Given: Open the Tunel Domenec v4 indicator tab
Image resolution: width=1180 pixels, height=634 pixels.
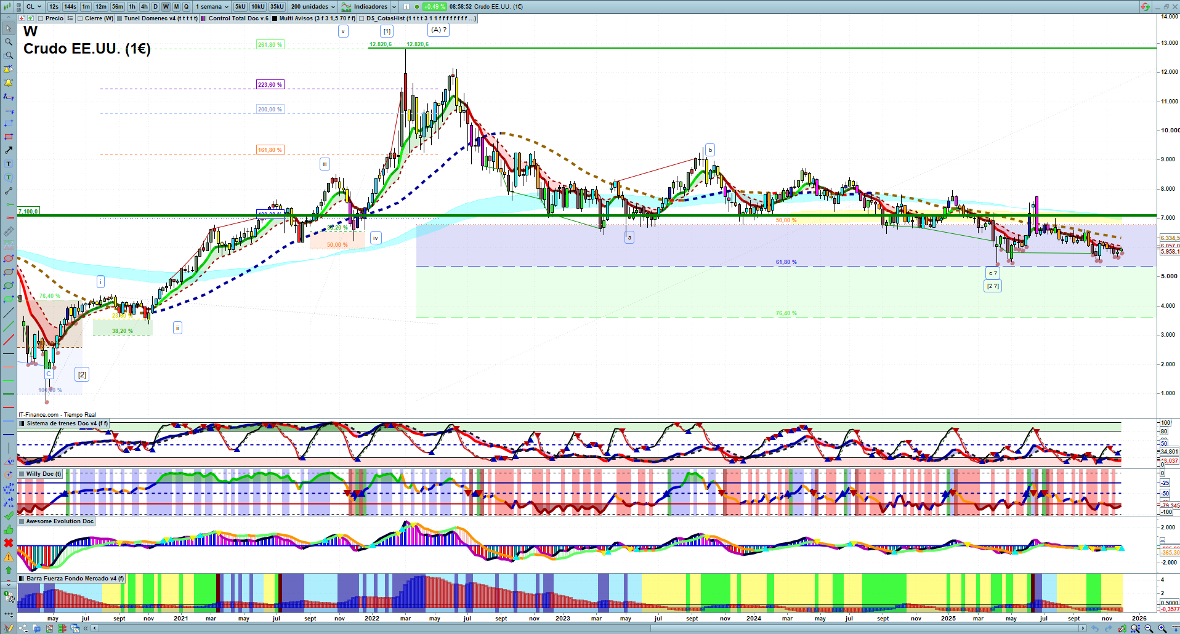Looking at the screenshot, I should click(x=157, y=18).
